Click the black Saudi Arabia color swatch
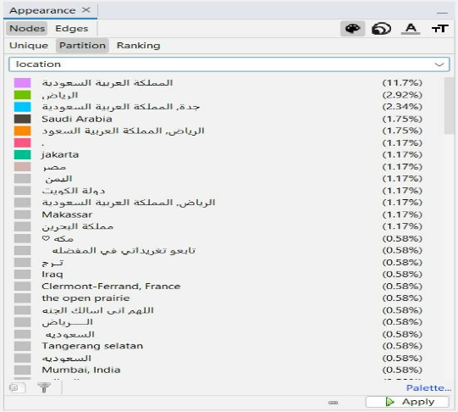 pyautogui.click(x=23, y=119)
